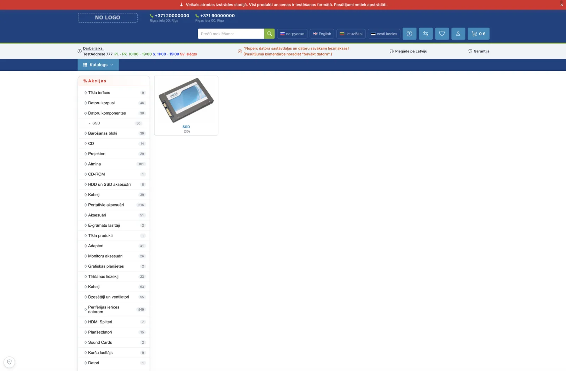This screenshot has width=566, height=371.
Task: Open the Garantija link
Action: click(x=479, y=51)
